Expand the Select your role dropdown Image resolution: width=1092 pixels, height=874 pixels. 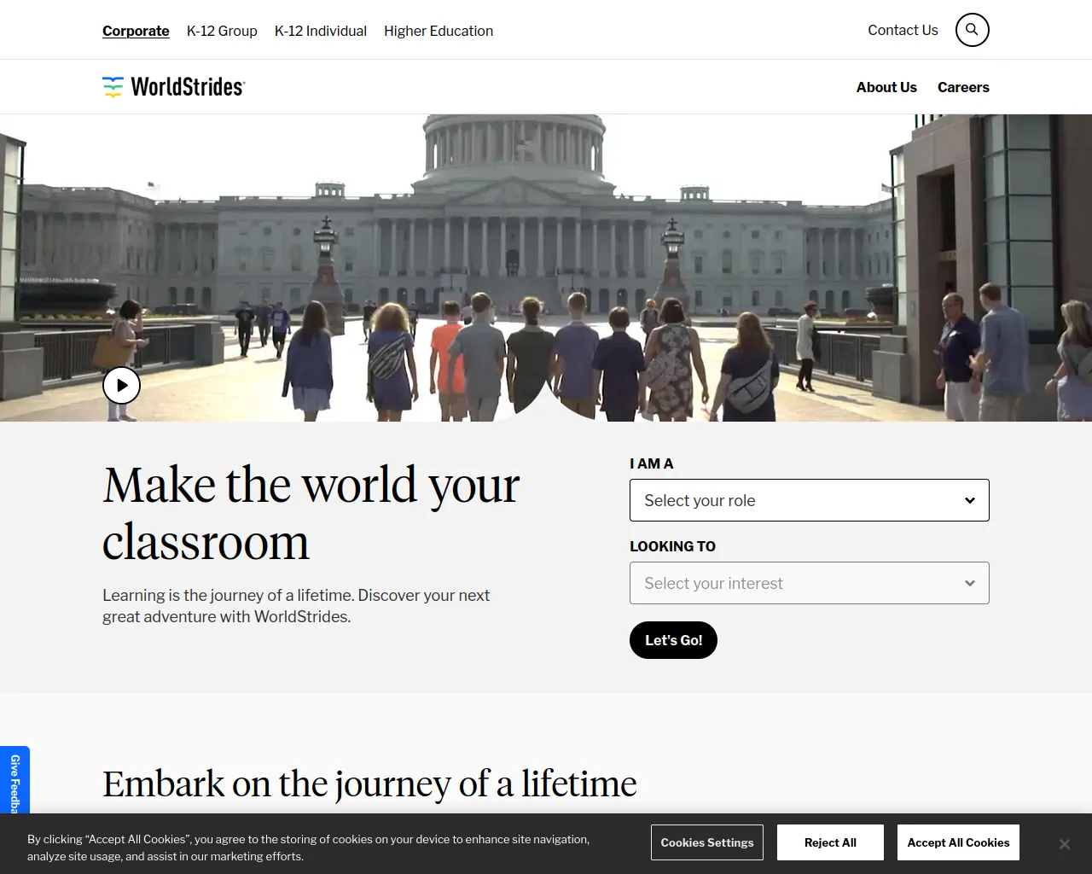coord(810,500)
